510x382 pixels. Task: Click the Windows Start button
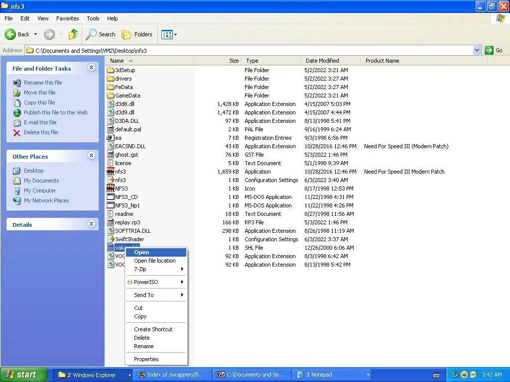(x=23, y=375)
